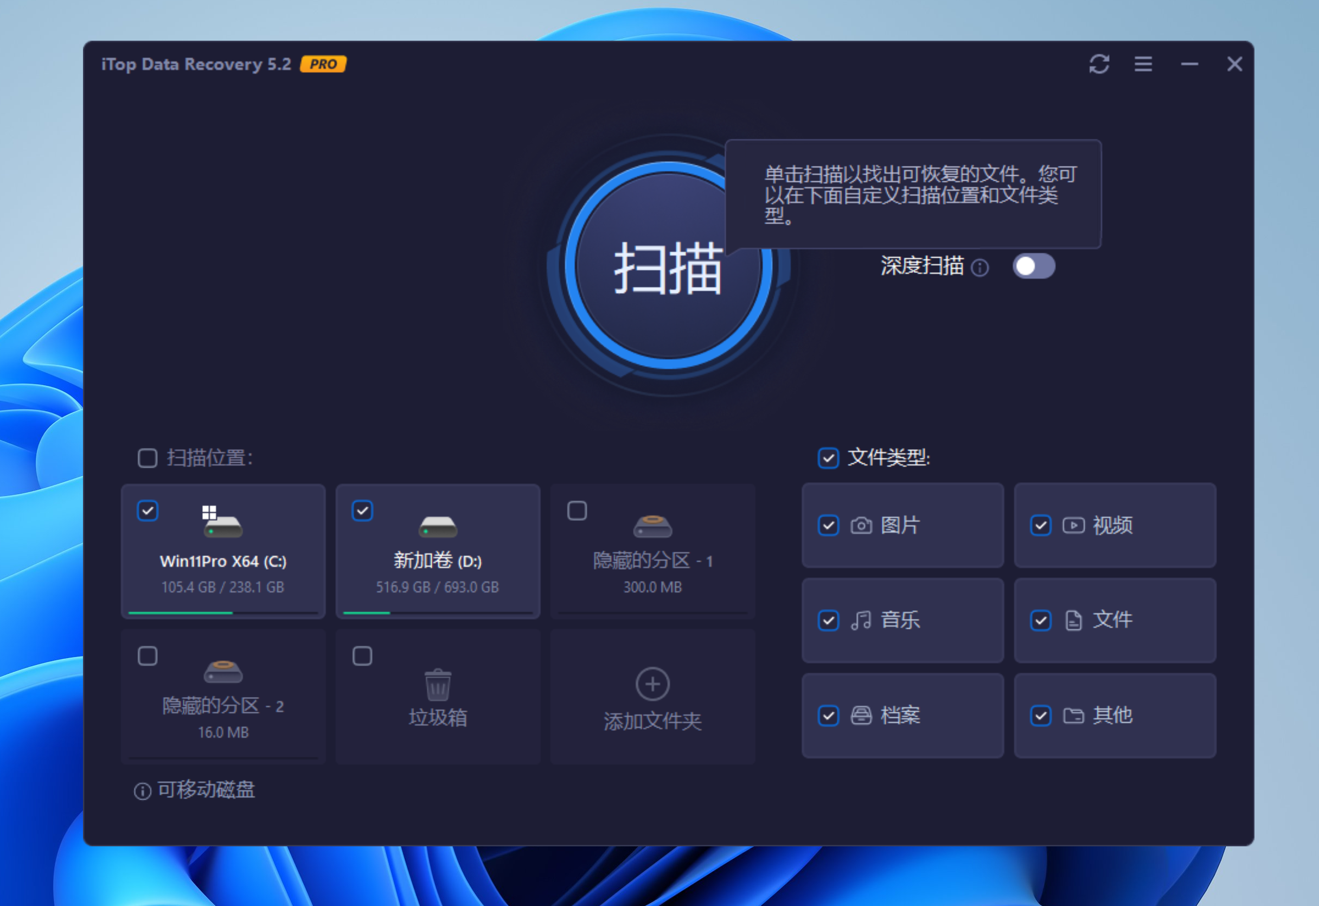Click the camera icon for 图片
This screenshot has height=906, width=1319.
click(861, 526)
